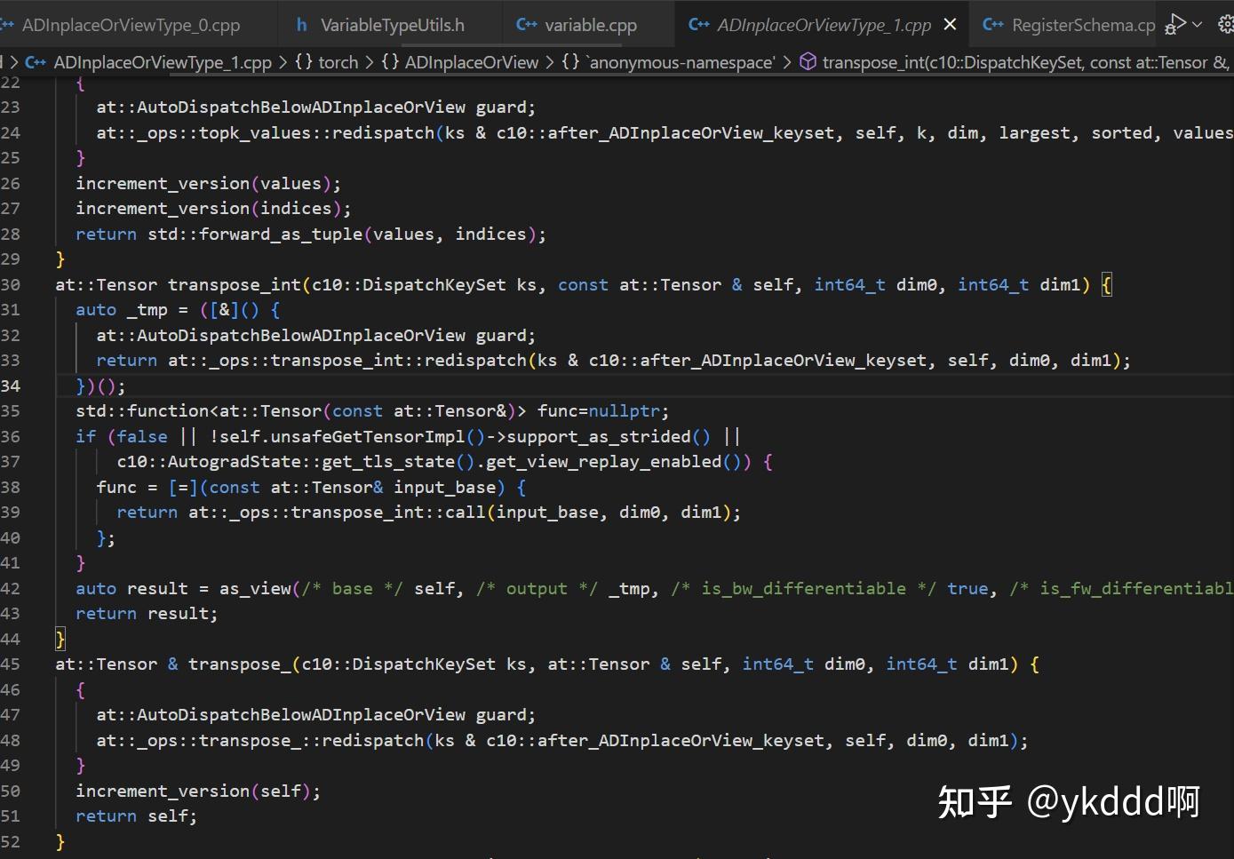Click 'after_ADInplaceOrView_keyset' on line 33
This screenshot has height=859, width=1234.
point(784,360)
